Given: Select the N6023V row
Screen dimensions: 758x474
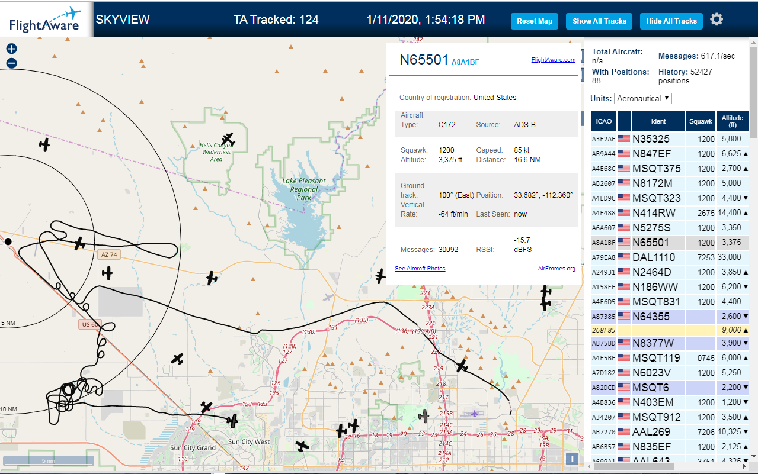Looking at the screenshot, I should pos(670,372).
